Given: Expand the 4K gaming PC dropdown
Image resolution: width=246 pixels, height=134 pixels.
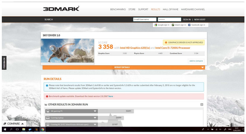Looking at the screenshot, I should tap(95, 111).
